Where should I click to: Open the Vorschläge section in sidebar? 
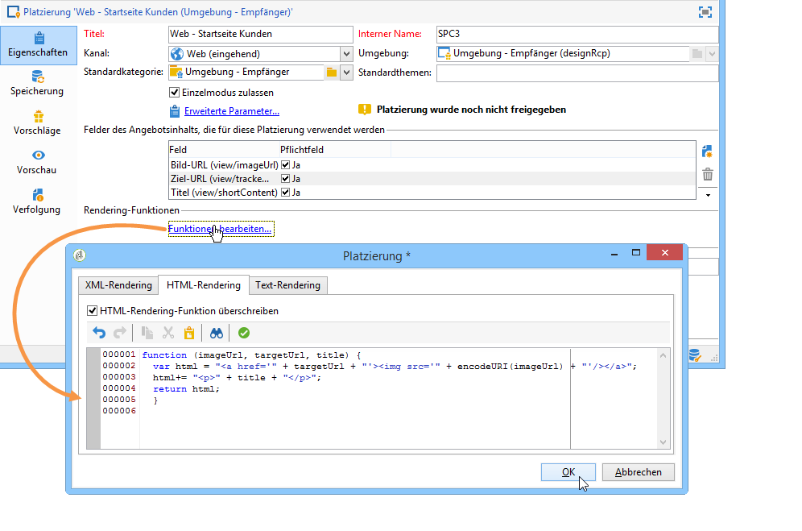[x=37, y=122]
